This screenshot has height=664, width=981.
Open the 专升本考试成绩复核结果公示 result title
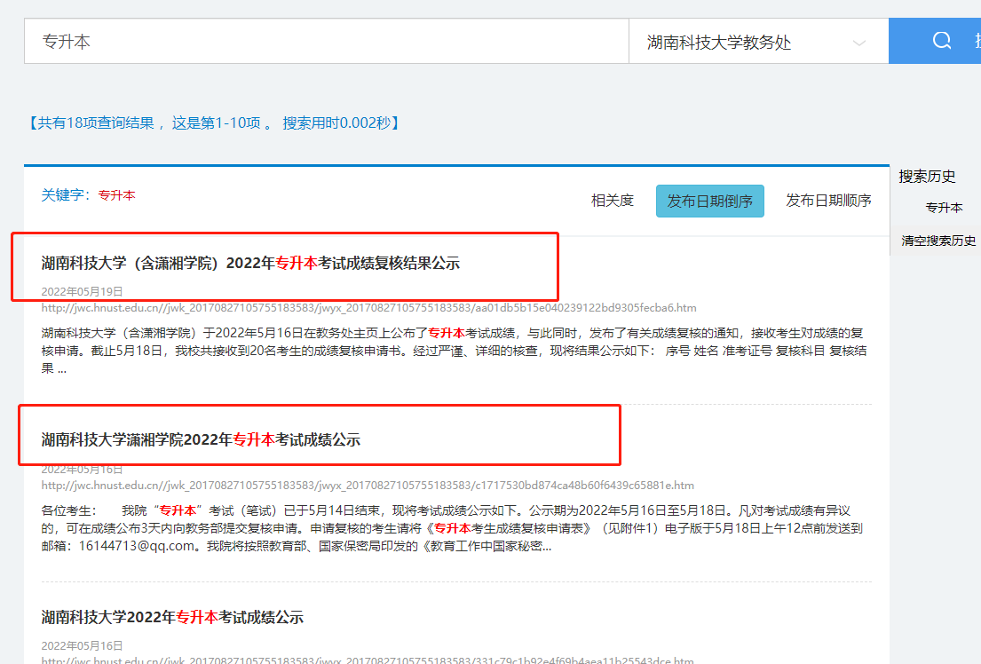click(x=250, y=263)
